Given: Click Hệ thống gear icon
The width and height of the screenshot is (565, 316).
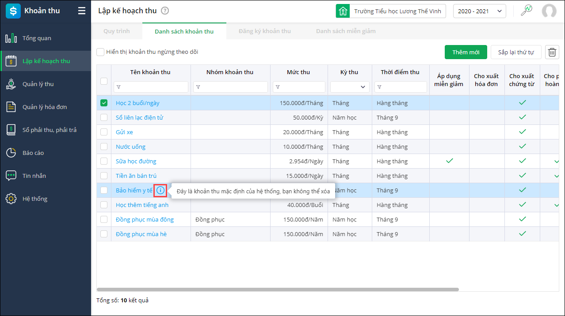Looking at the screenshot, I should coord(11,199).
